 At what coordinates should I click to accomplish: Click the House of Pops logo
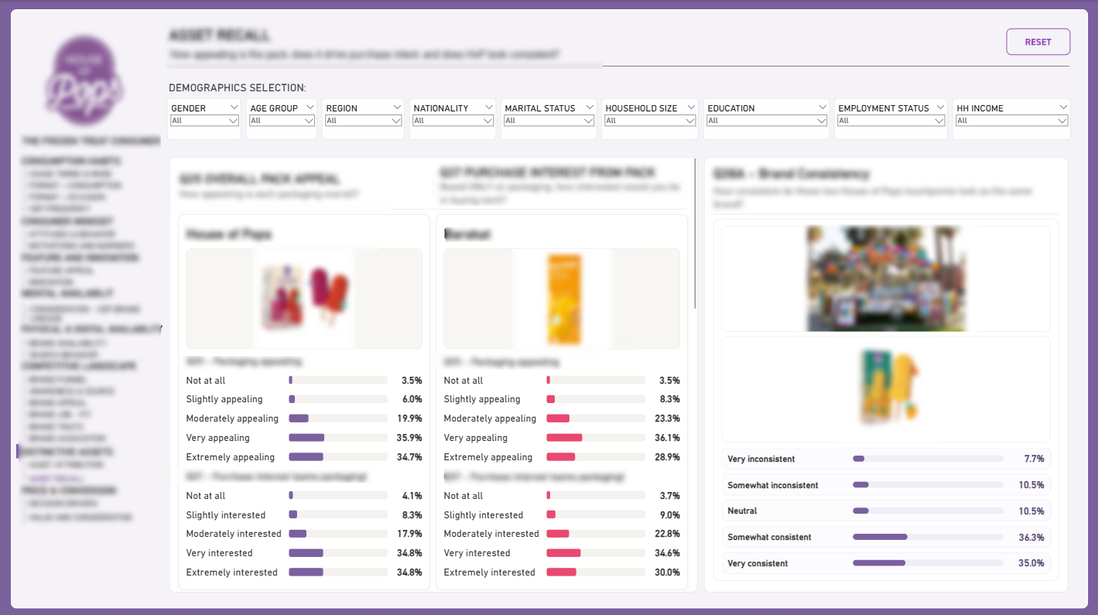[84, 81]
